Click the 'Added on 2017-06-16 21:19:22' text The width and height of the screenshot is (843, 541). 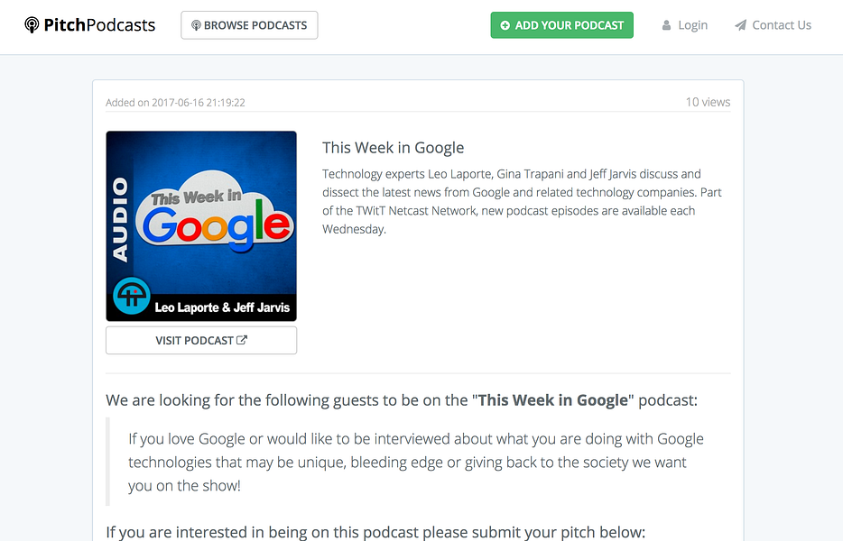click(175, 103)
